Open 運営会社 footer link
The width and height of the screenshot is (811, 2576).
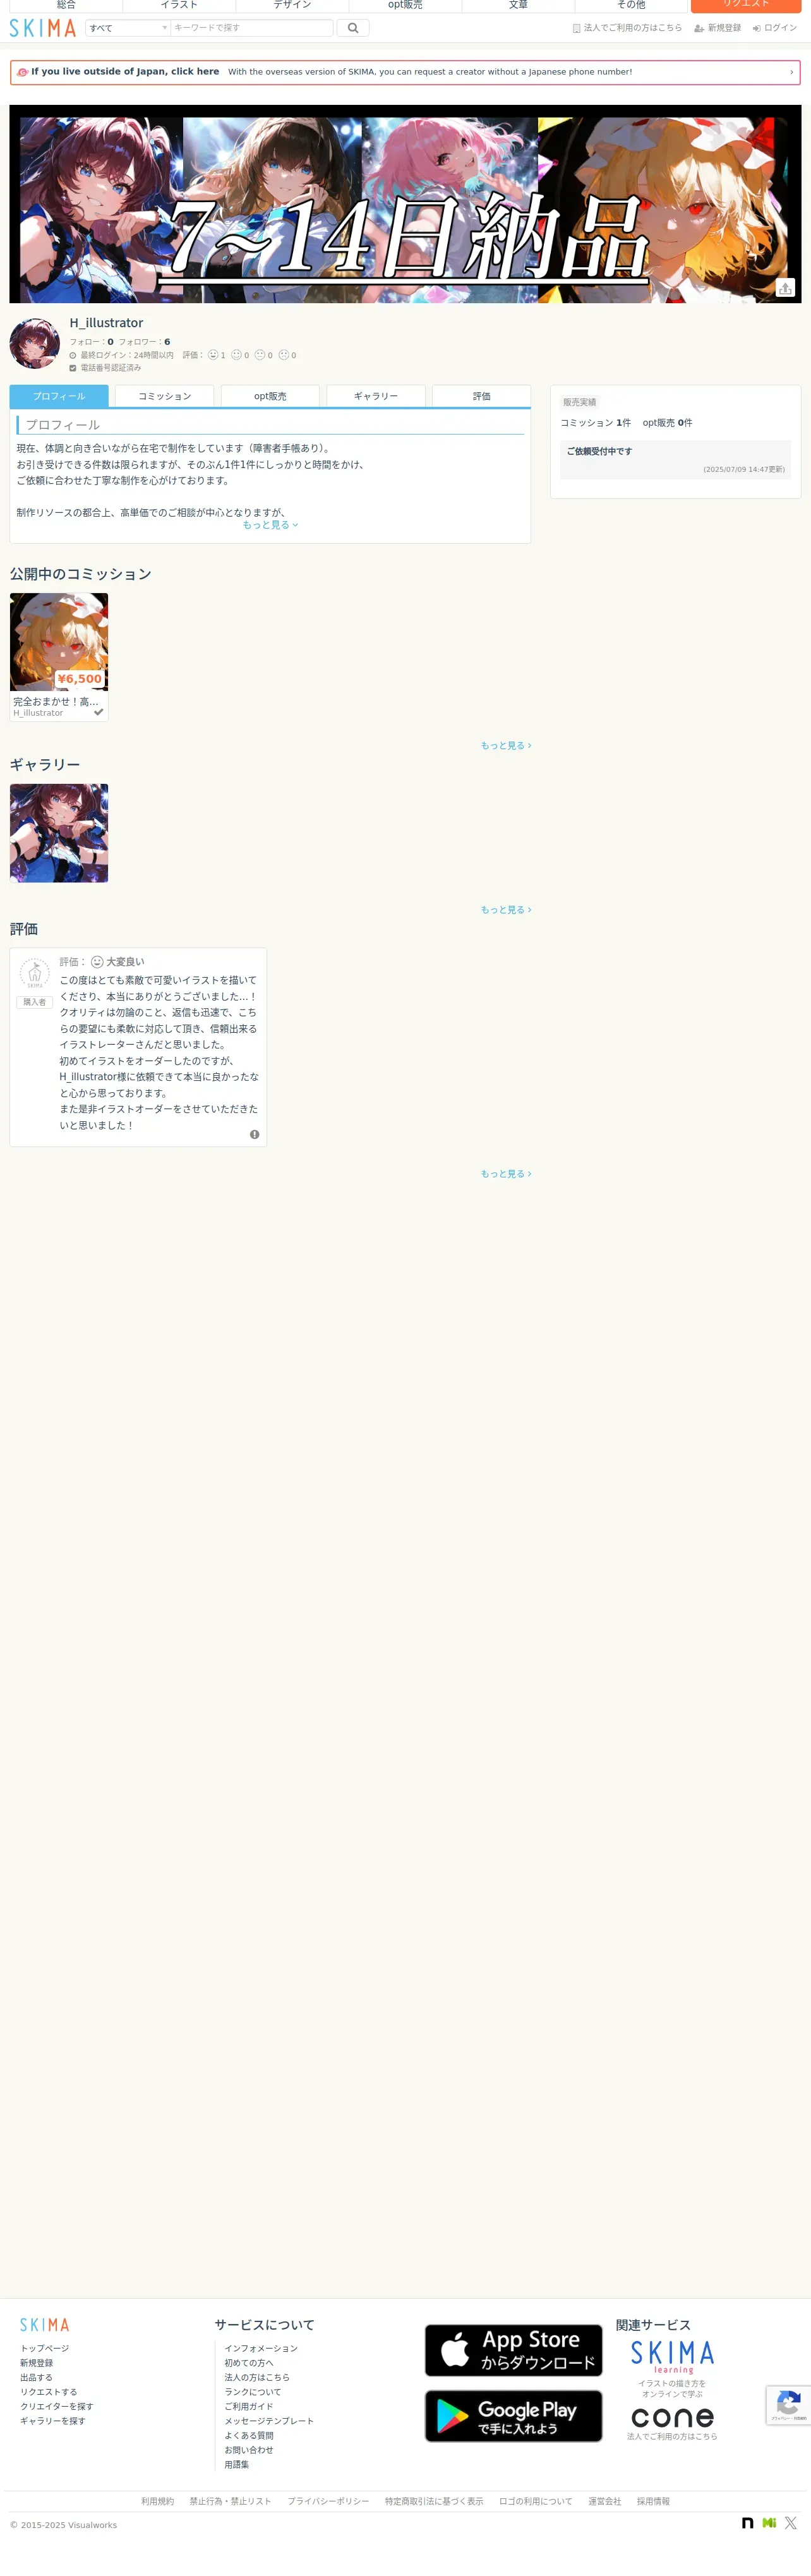click(x=604, y=2501)
